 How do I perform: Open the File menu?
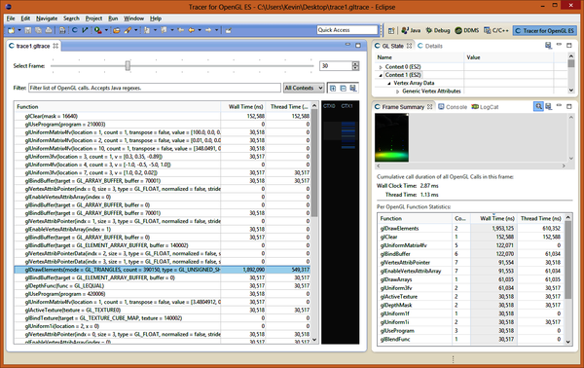pos(11,18)
